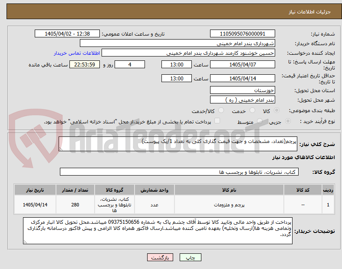Select the جزیی purchase type radio

tap(288, 121)
